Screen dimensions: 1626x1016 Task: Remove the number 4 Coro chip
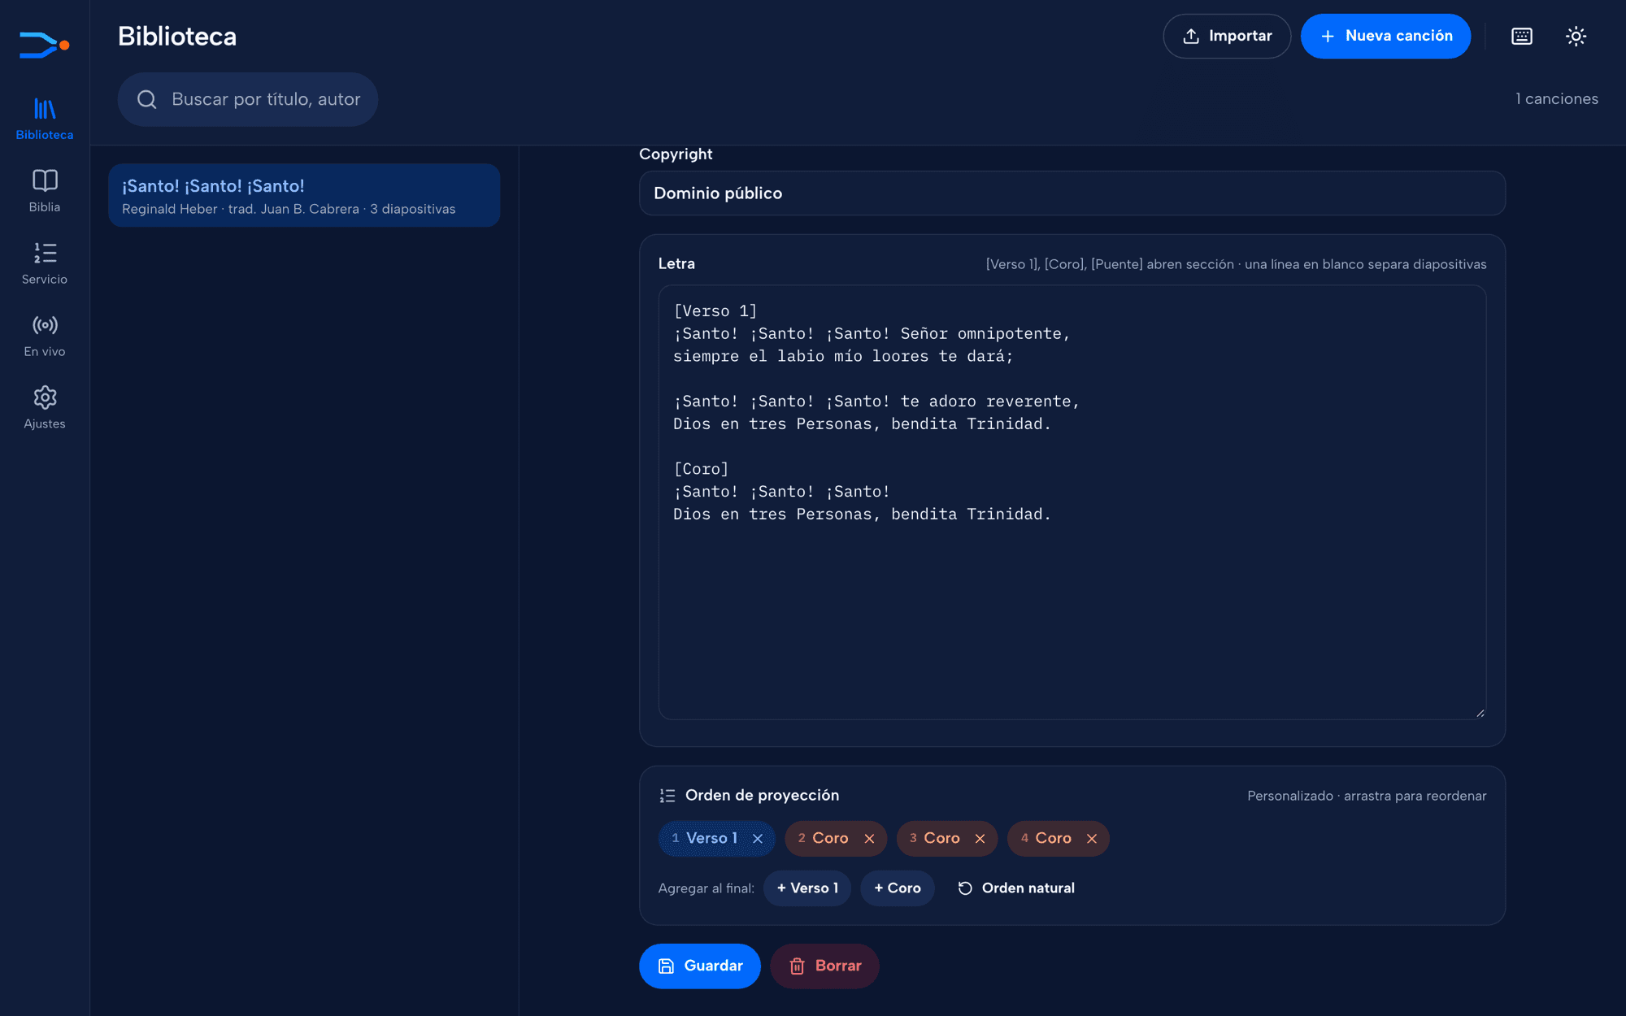[x=1092, y=839]
